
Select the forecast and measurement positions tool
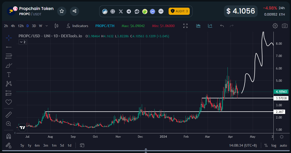(x=9, y=93)
